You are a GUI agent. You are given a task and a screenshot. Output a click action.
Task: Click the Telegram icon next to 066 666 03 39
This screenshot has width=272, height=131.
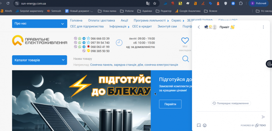click(x=84, y=38)
